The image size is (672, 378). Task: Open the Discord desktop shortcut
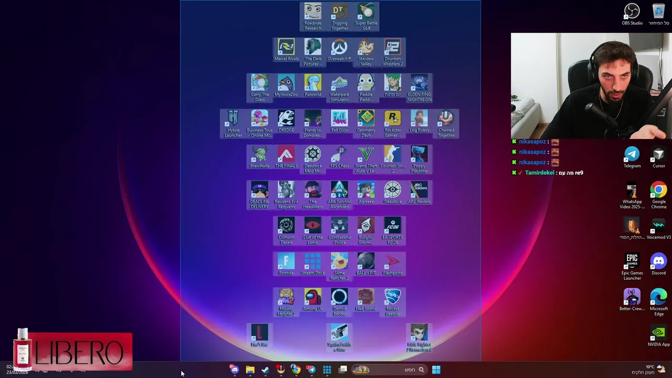pyautogui.click(x=658, y=265)
